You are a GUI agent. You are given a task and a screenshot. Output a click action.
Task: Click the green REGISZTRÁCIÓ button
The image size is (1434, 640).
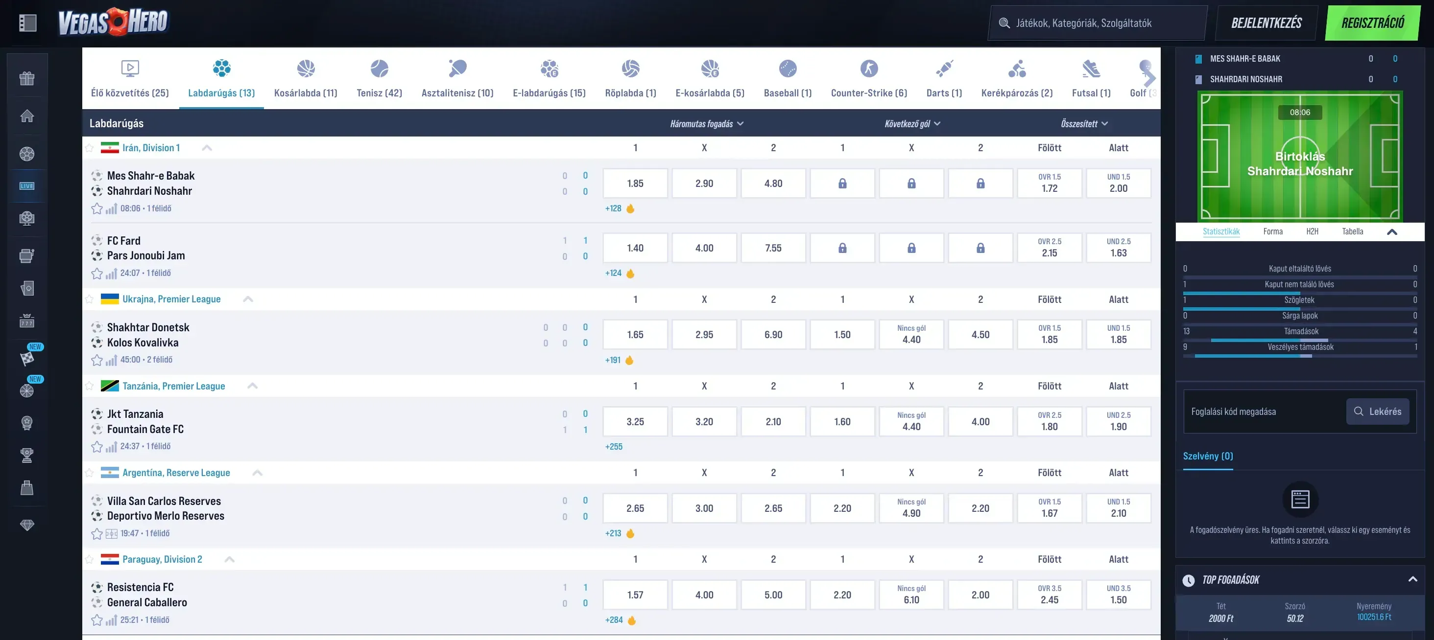[x=1373, y=23]
